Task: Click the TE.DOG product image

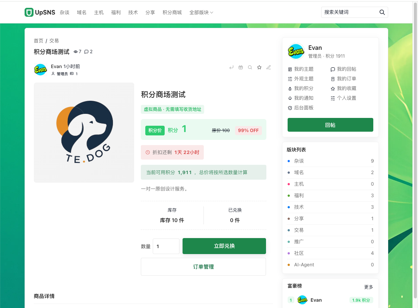Action: click(x=84, y=132)
